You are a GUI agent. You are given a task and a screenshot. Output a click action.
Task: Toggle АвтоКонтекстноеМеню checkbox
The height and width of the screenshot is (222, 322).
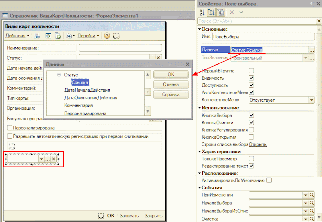pyautogui.click(x=251, y=92)
